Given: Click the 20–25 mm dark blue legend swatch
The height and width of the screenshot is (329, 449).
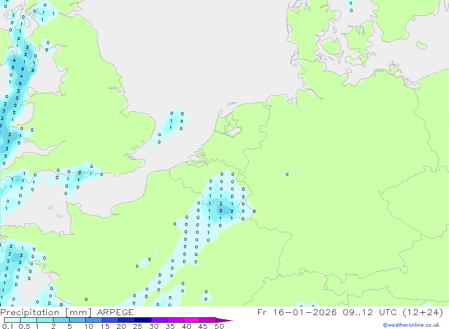Looking at the screenshot, I should (x=127, y=320).
